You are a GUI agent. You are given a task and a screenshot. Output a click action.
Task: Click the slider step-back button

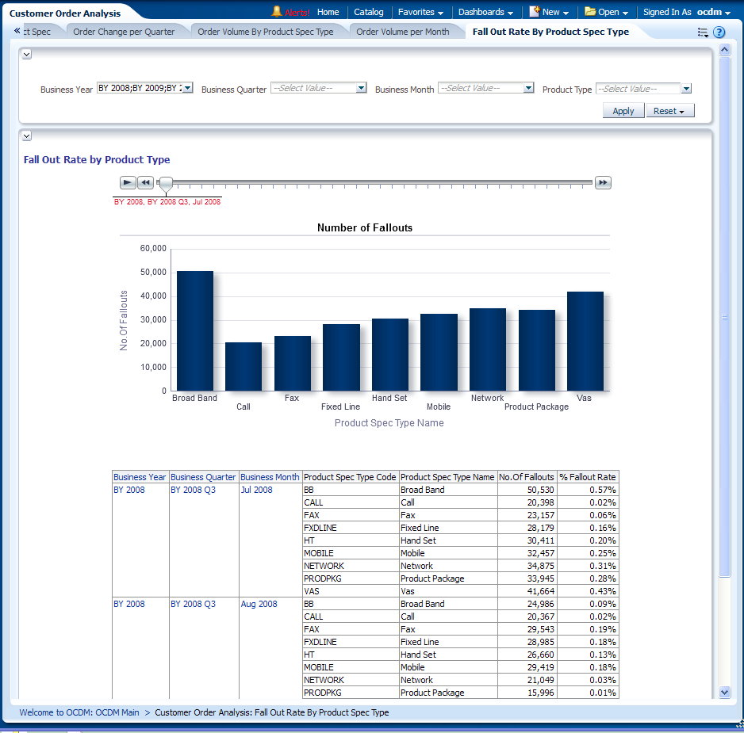click(x=145, y=183)
